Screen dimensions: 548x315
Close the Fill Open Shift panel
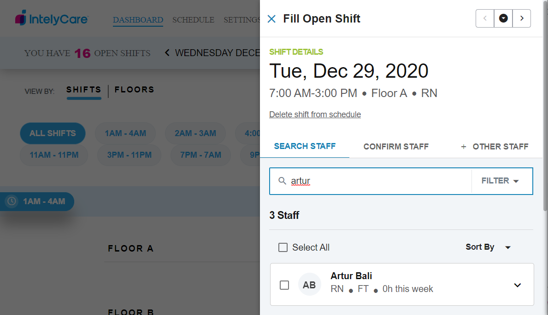click(271, 19)
